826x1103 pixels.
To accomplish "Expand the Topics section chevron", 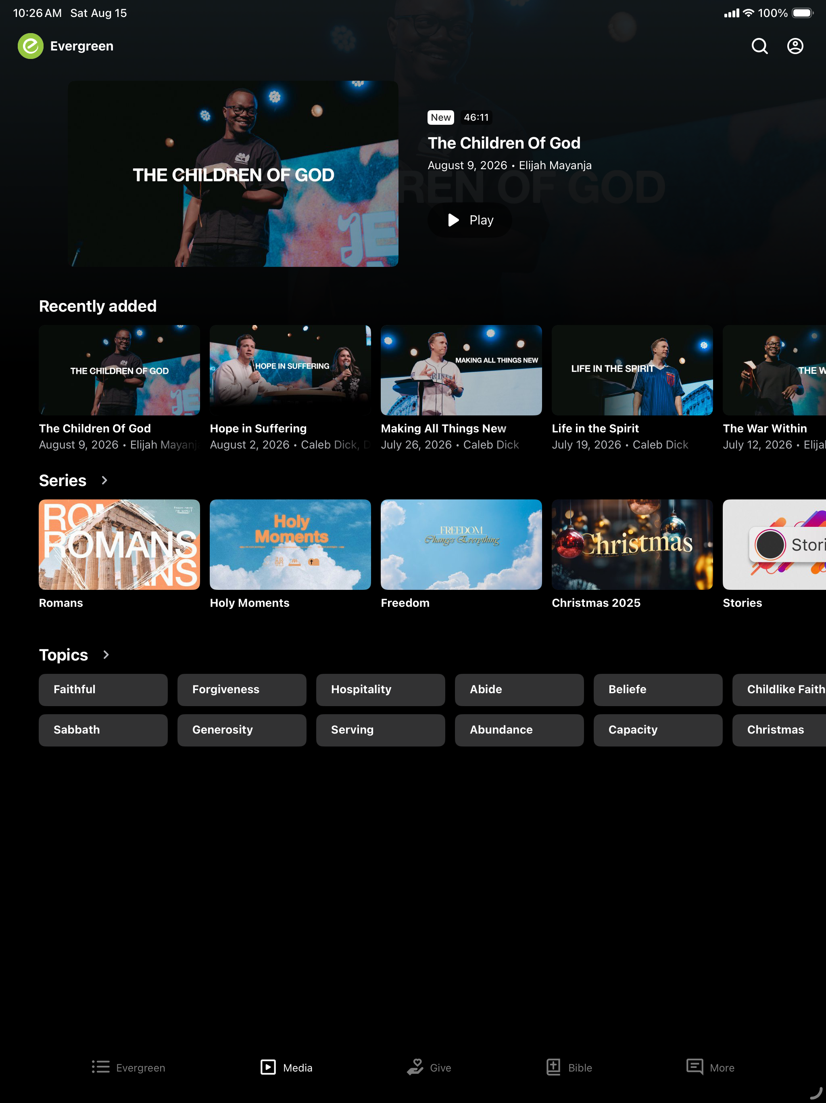I will coord(106,655).
